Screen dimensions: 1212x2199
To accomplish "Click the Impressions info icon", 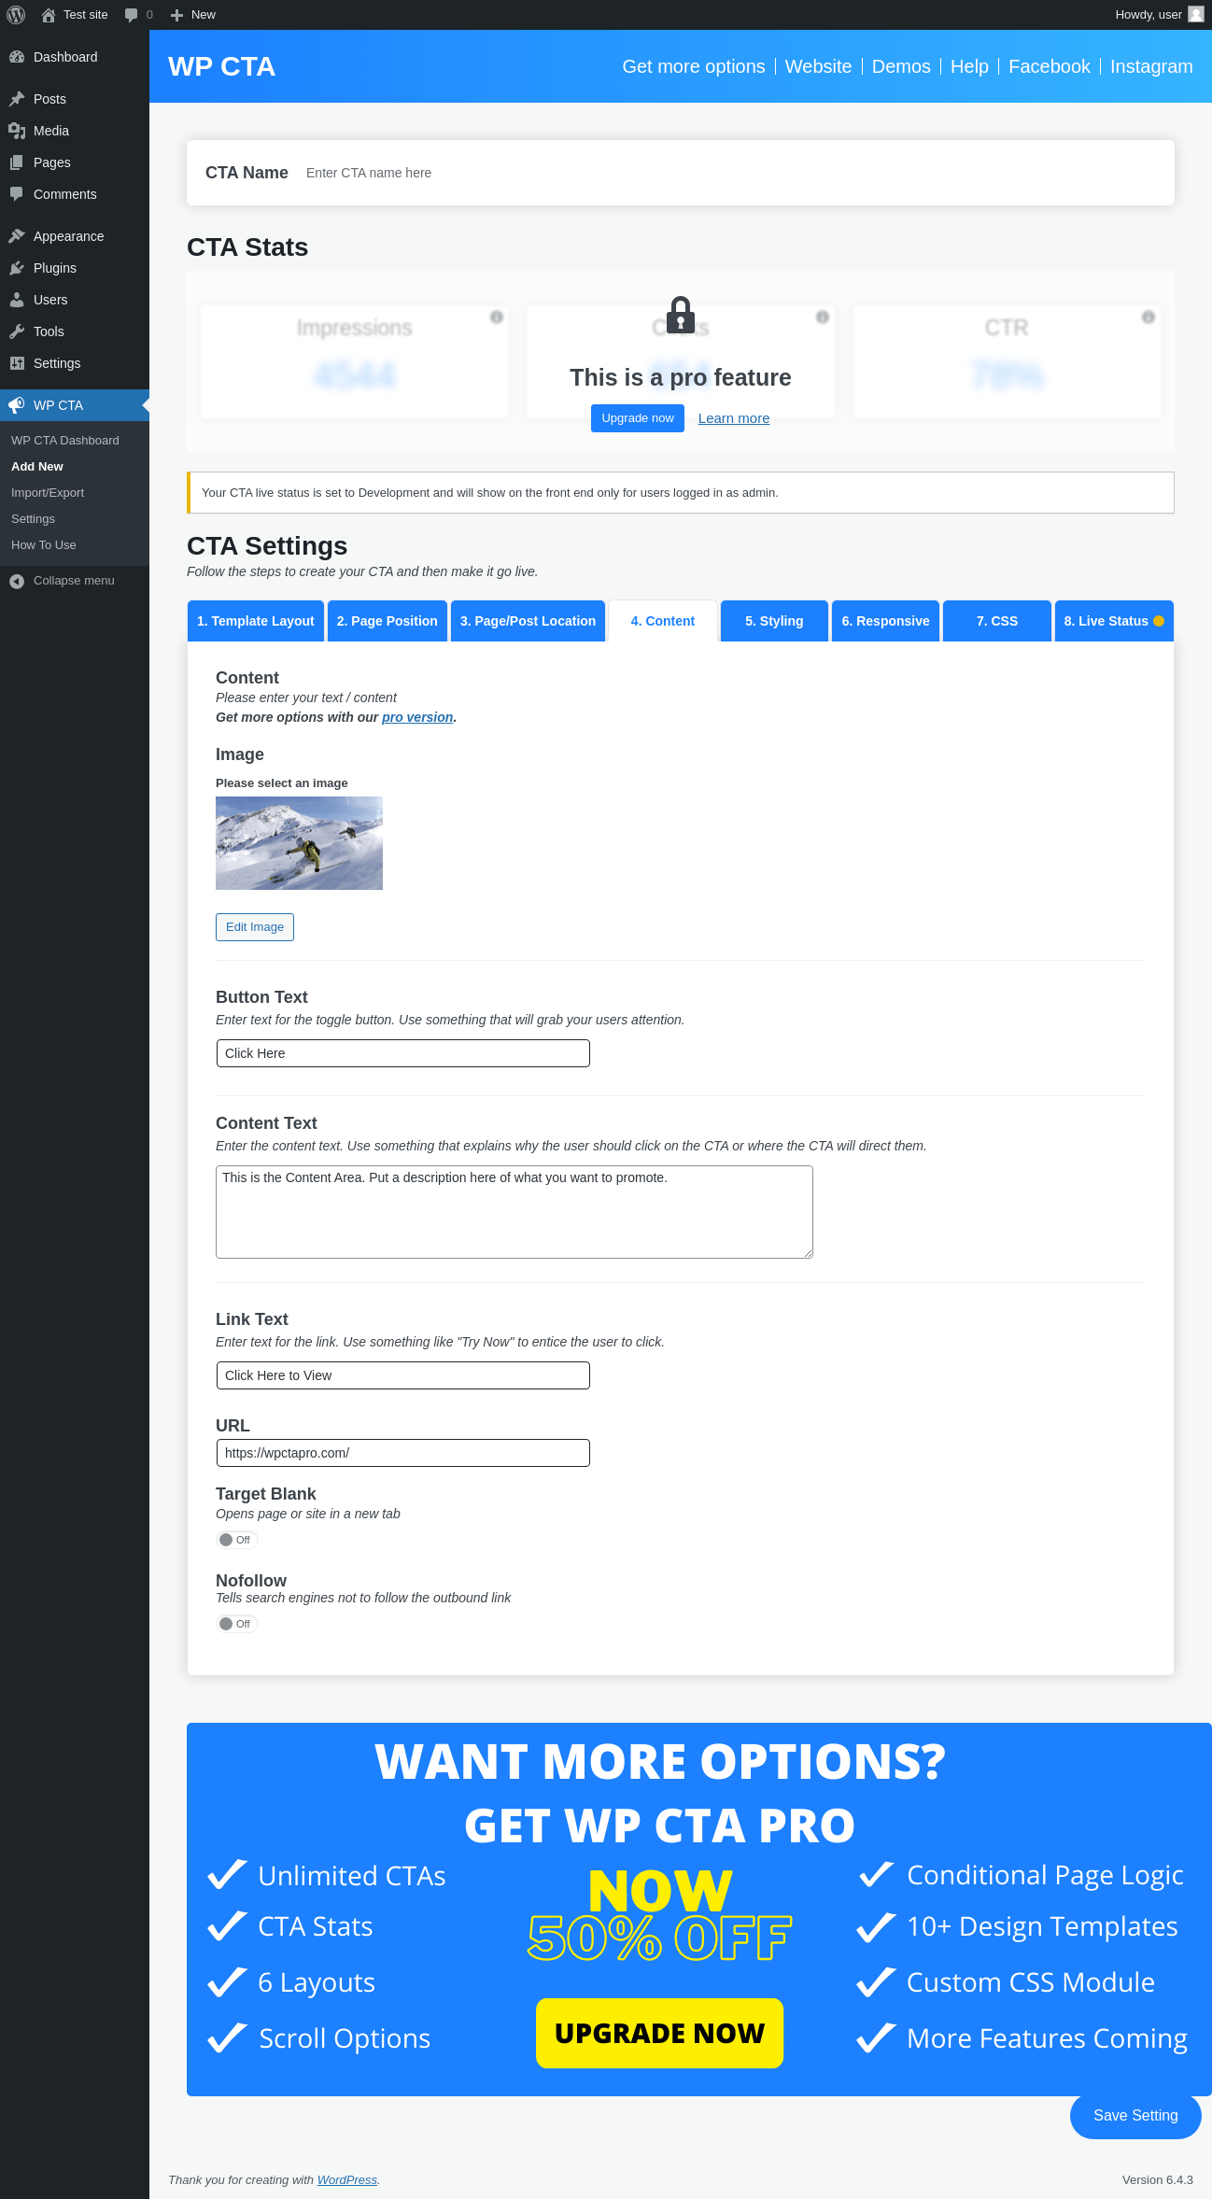I will pos(497,317).
